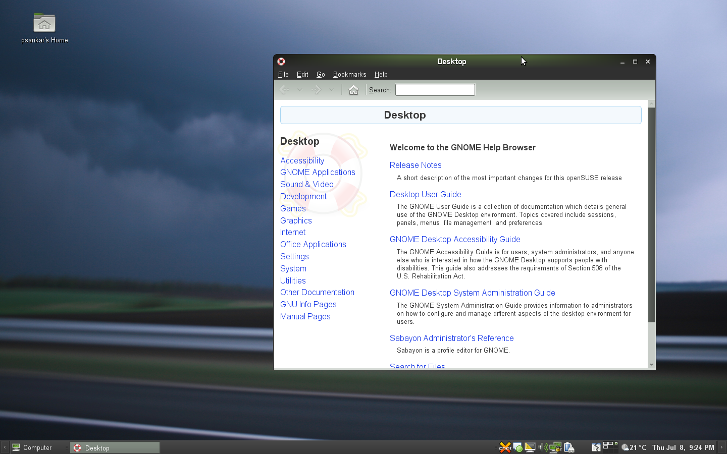
Task: Click into the Search text field
Action: coord(435,90)
